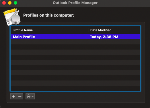Open the ellipsis action menu dropdown

pyautogui.click(x=30, y=97)
